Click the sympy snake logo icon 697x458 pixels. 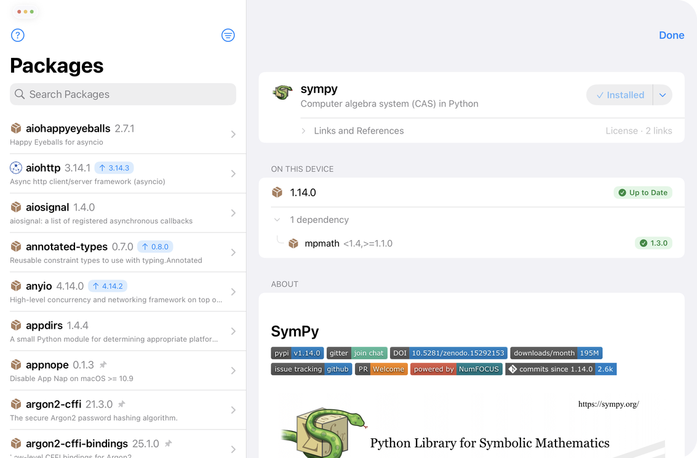coord(282,92)
